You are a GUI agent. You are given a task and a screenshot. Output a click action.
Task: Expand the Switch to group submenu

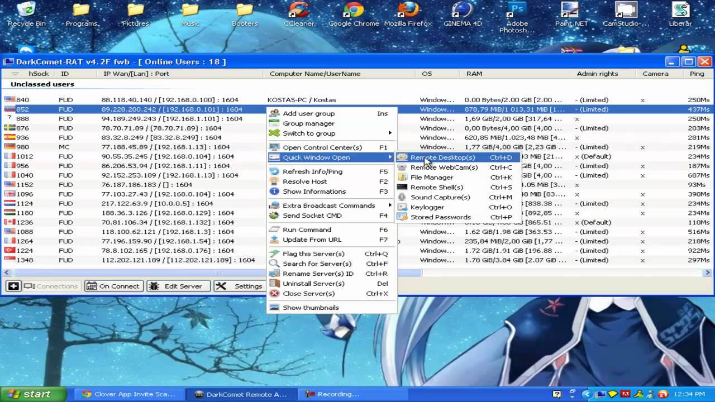click(x=331, y=133)
